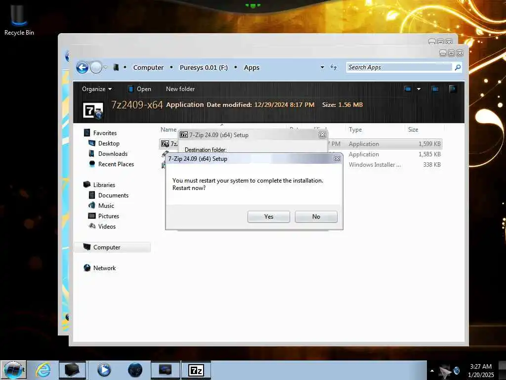Launch Internet Explorer from taskbar
Screen dimensions: 506x380
pos(43,370)
